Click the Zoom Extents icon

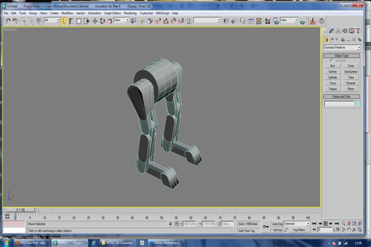coord(354,223)
